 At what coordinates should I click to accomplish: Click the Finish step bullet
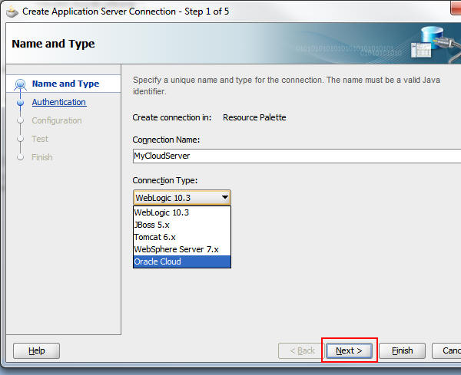coord(20,157)
